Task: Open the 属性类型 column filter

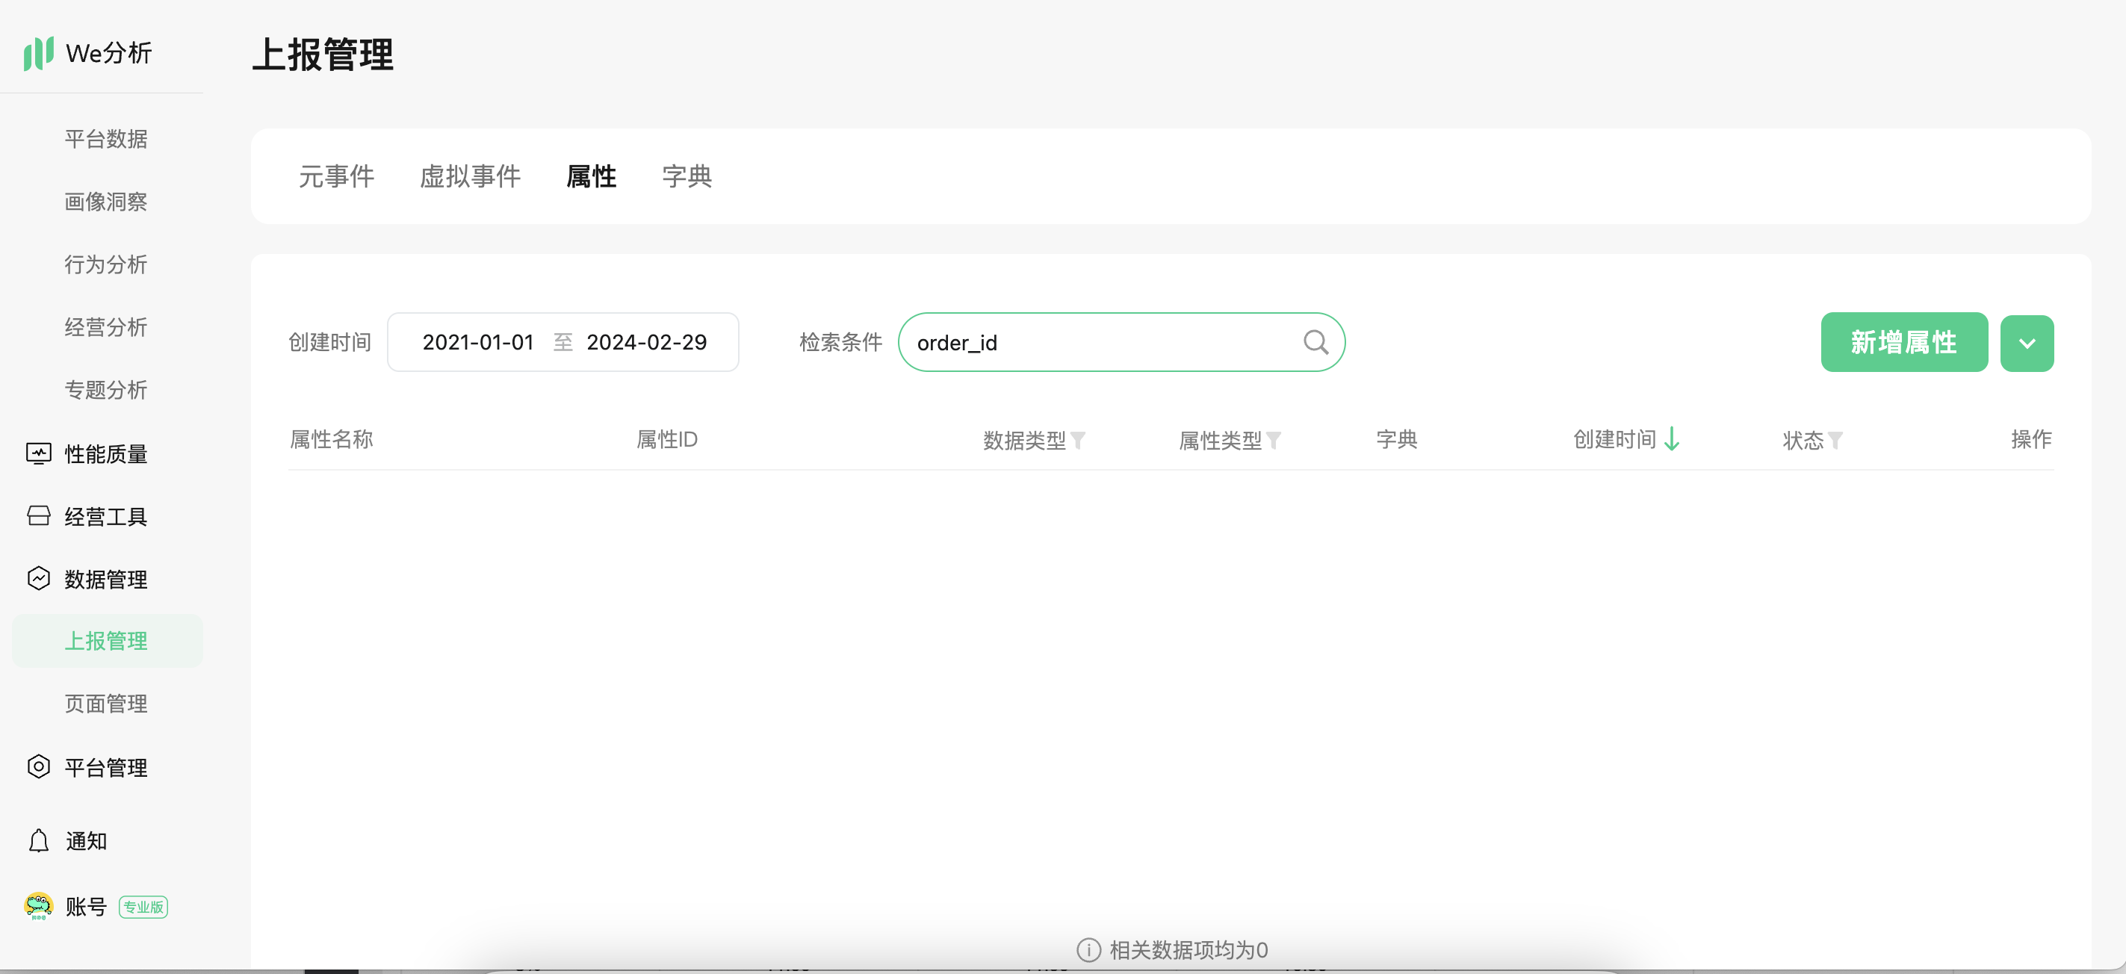Action: 1274,441
